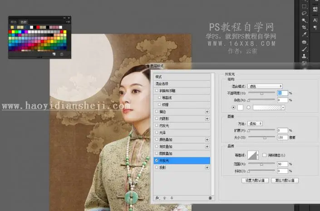Switch to the 颜色 Color tab
Screen dimensions: 320x211
[14, 22]
